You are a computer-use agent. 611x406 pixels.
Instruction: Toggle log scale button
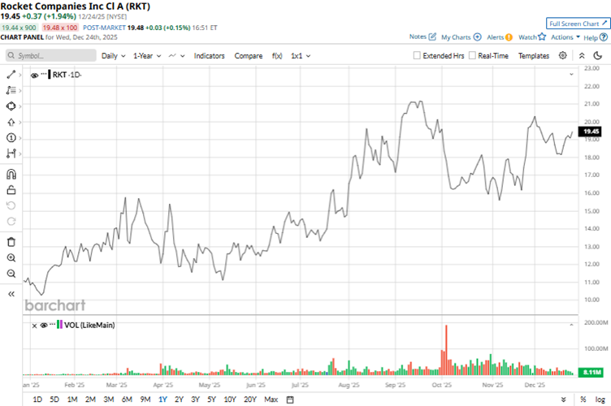point(600,400)
